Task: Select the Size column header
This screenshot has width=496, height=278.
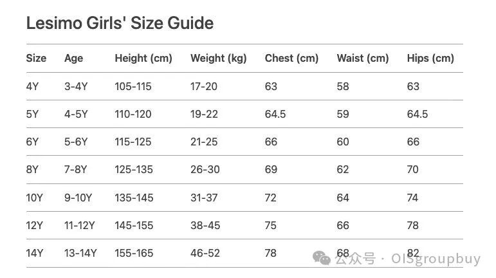Action: tap(36, 58)
